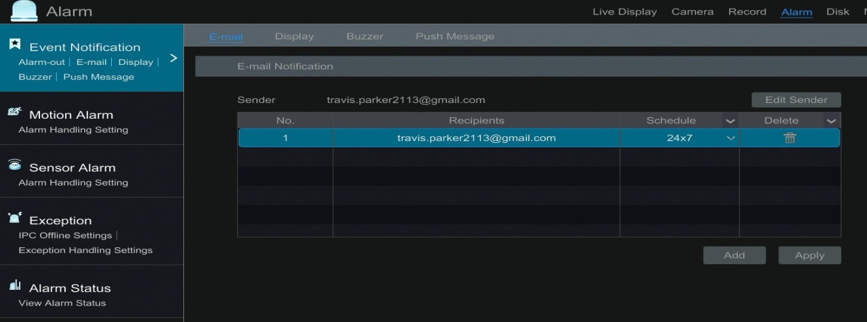
Task: Go to Camera in the top menu
Action: pyautogui.click(x=693, y=11)
